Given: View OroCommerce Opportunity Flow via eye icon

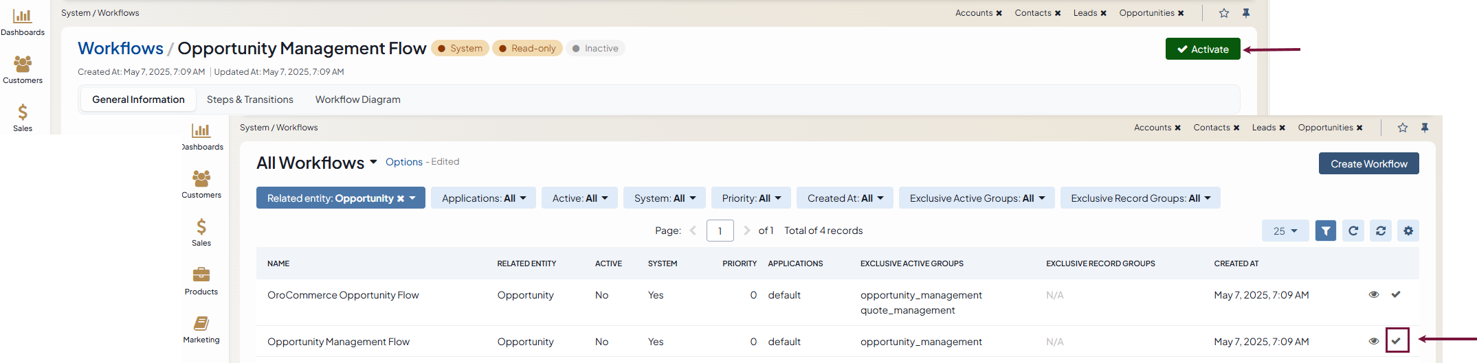Looking at the screenshot, I should (1373, 294).
